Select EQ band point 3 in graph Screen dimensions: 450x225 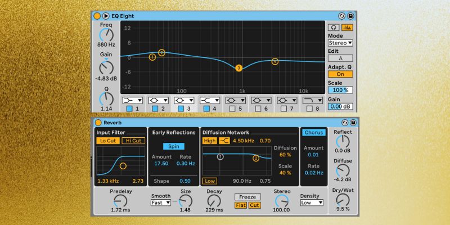pyautogui.click(x=238, y=68)
